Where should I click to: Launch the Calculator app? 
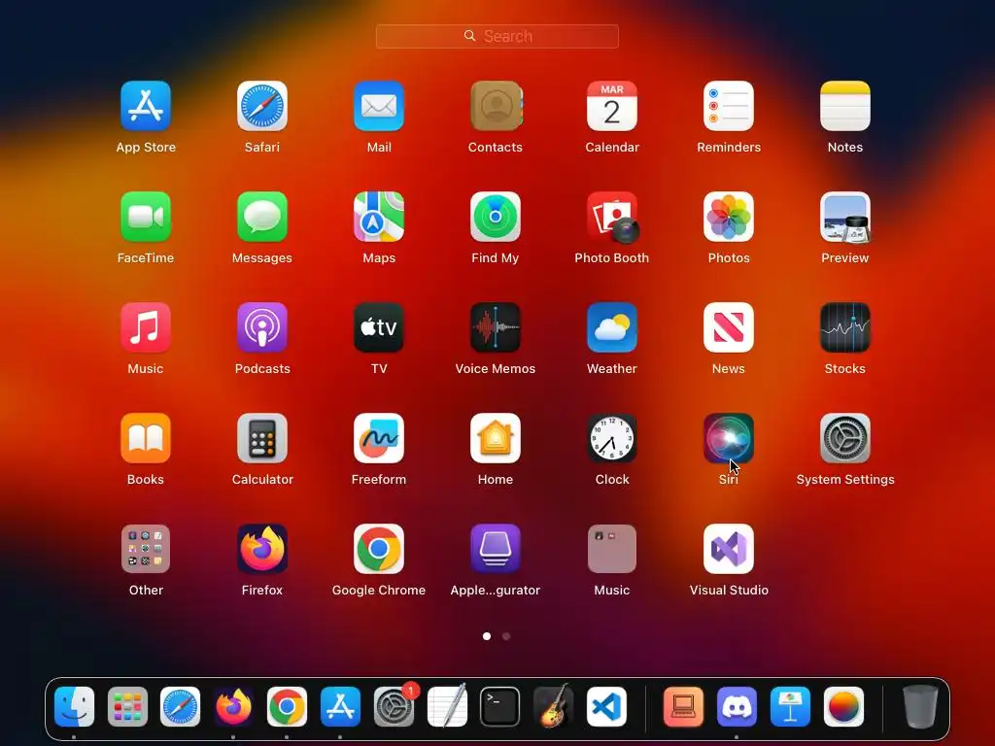point(262,438)
